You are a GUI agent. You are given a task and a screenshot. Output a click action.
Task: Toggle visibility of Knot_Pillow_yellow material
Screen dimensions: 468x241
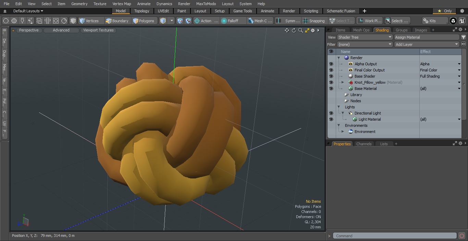331,82
